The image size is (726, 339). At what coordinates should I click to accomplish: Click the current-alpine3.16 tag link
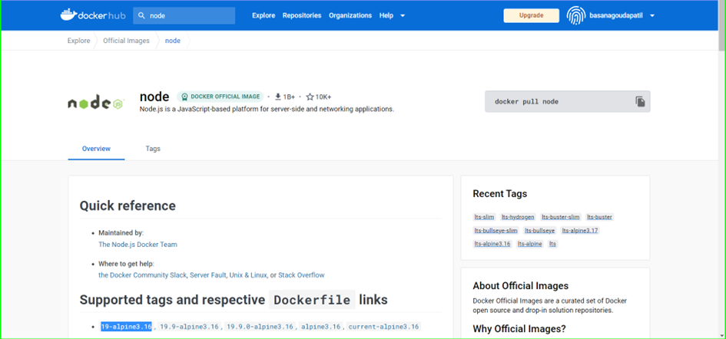(x=384, y=327)
